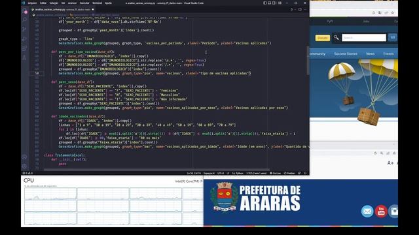This screenshot has height=235, width=419.
Task: Click the Prettier status bar item
Action: click(x=289, y=173)
